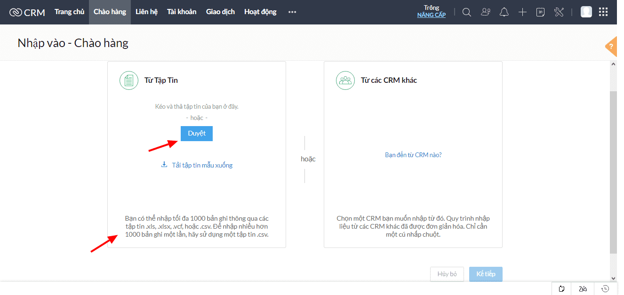Open 'Bạn đến từ CRM nào?' selector
This screenshot has width=624, height=295.
pyautogui.click(x=413, y=155)
